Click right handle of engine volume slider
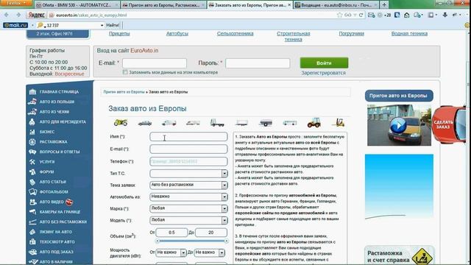 click(226, 241)
